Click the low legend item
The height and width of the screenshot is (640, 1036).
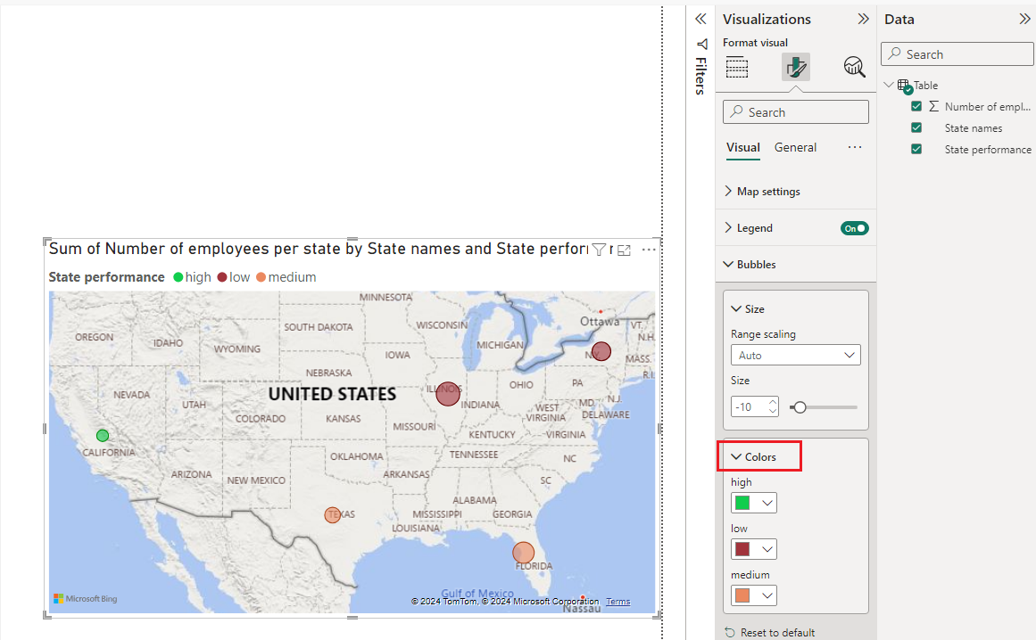click(234, 277)
